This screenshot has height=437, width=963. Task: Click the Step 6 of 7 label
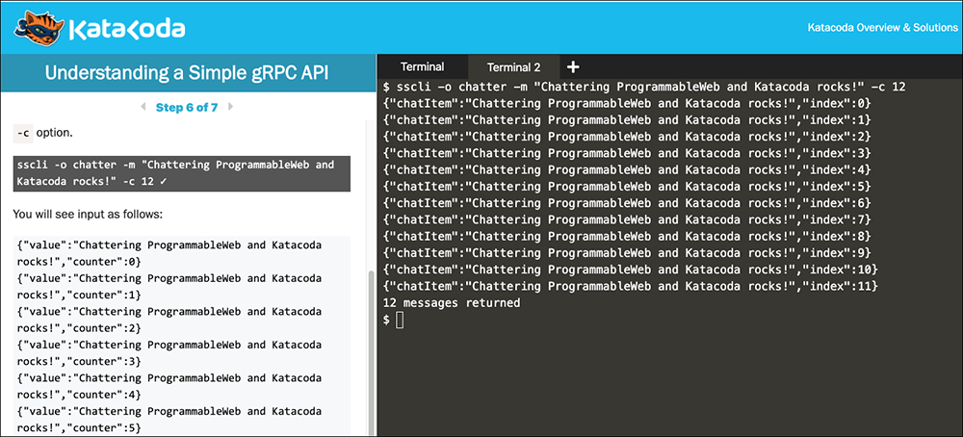click(x=187, y=108)
